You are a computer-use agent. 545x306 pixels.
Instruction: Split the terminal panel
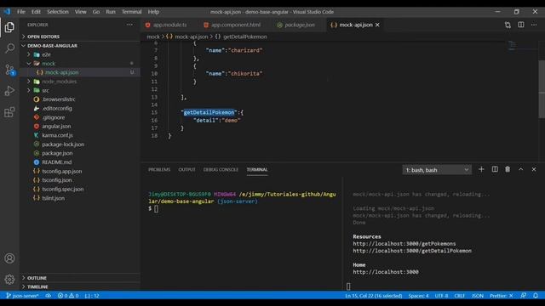(495, 169)
